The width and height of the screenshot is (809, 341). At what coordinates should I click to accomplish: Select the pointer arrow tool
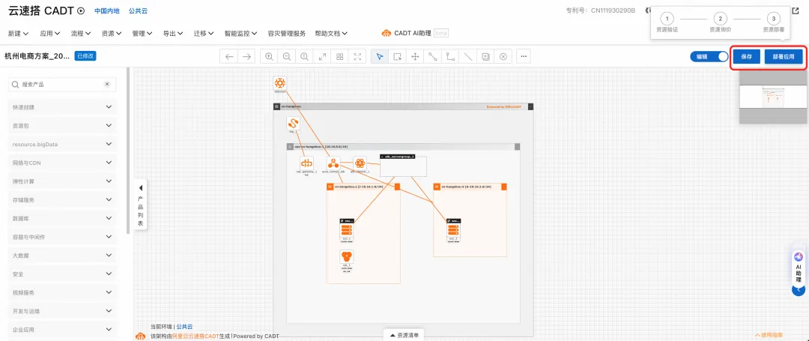click(x=380, y=57)
